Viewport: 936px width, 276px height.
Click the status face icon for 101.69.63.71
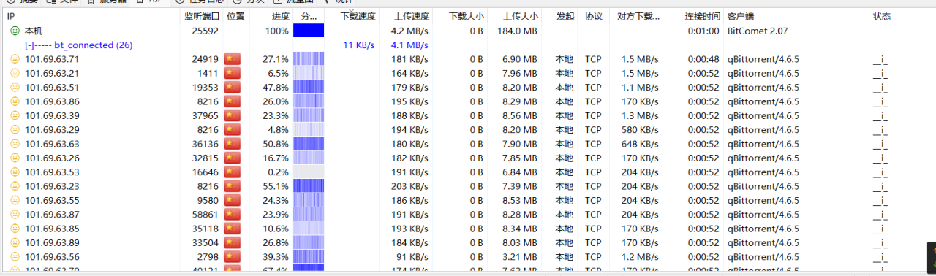click(x=15, y=59)
